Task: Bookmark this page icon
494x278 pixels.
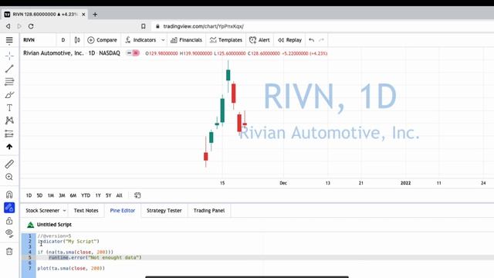Action: 144,26
